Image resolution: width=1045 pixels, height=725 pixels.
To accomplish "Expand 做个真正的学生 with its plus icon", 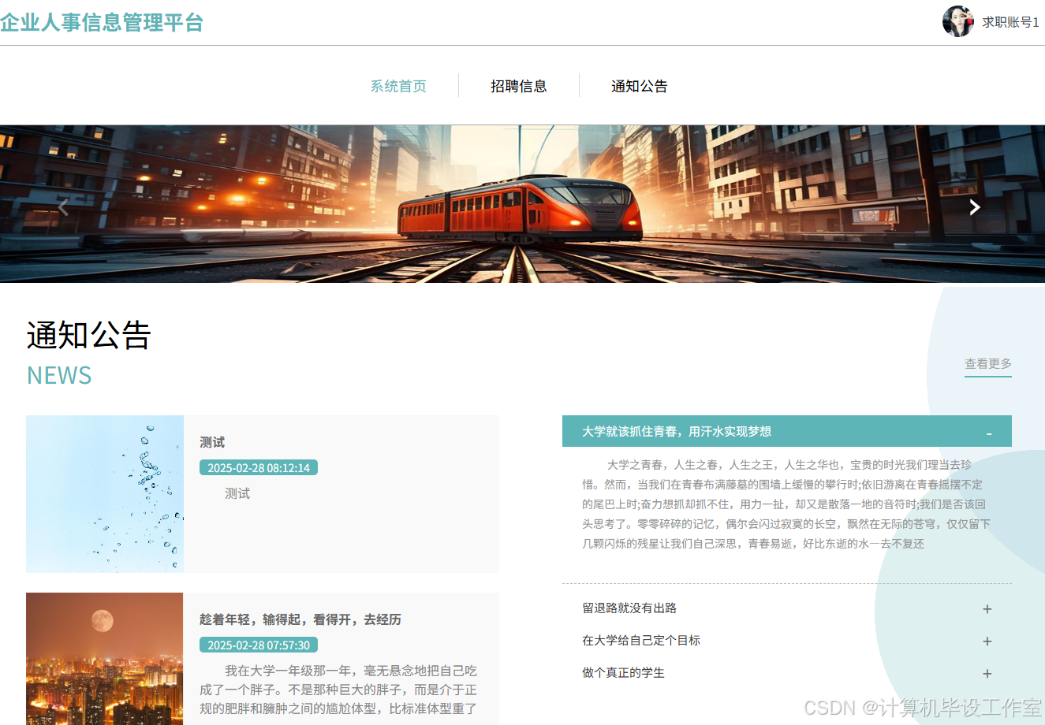I will (x=987, y=674).
